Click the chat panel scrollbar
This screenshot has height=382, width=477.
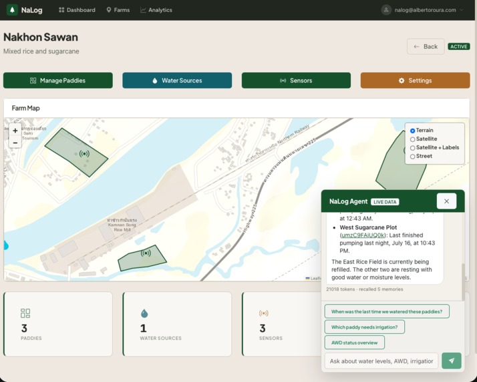(463, 282)
